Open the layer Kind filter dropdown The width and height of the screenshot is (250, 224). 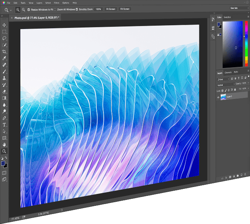[223, 79]
